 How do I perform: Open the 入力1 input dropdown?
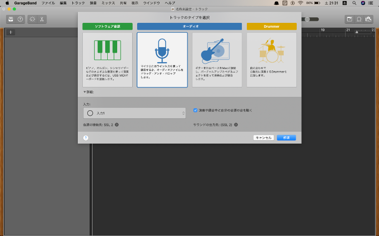(135, 113)
